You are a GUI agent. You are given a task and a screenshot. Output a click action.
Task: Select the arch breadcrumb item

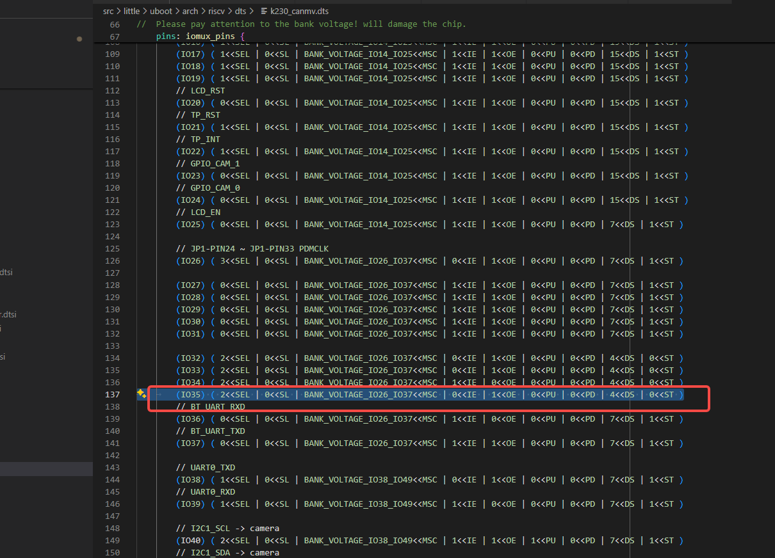click(x=190, y=11)
